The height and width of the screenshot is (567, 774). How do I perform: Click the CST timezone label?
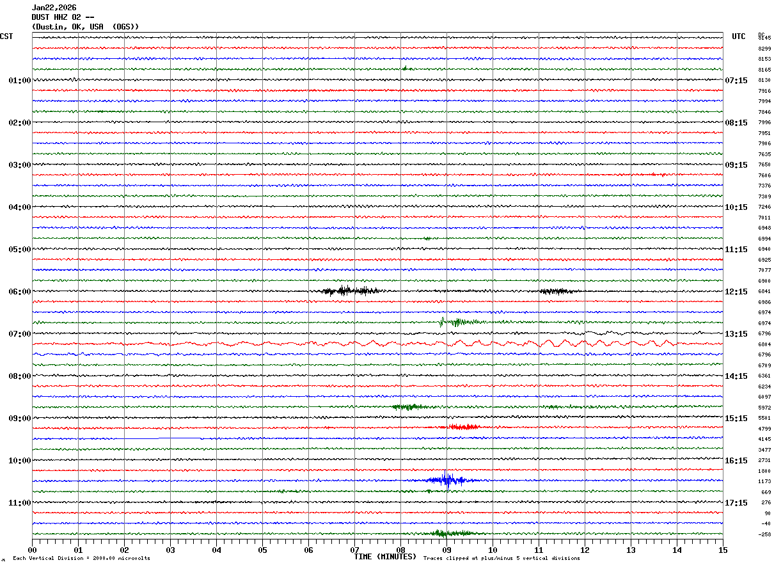click(x=6, y=36)
